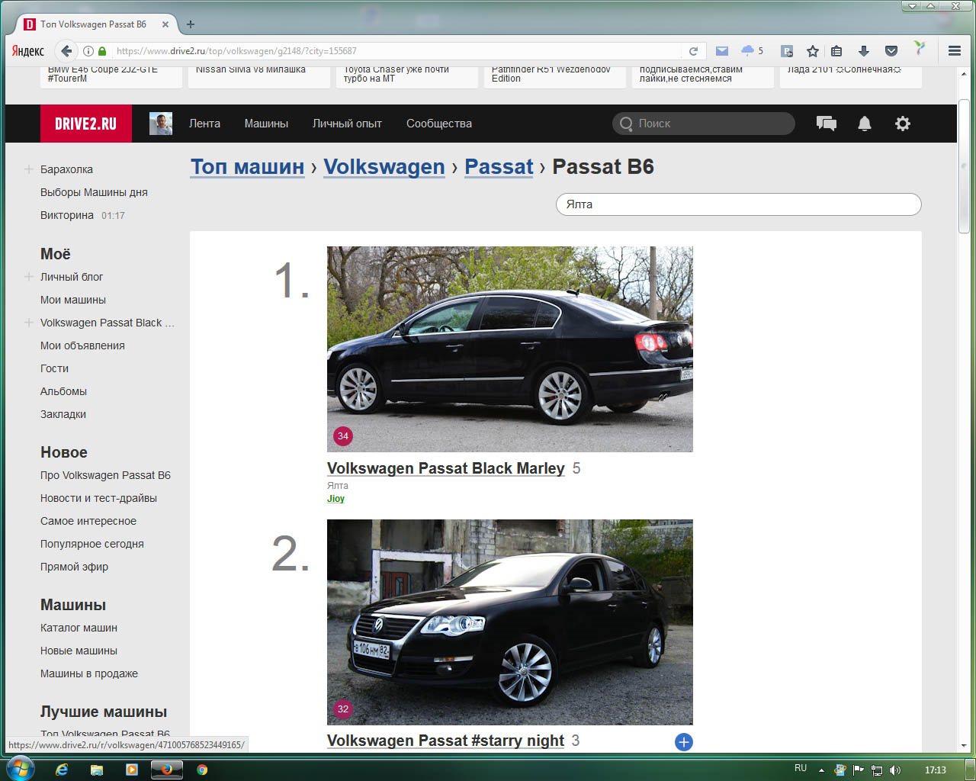Open the black Passat rank 2 photo
The height and width of the screenshot is (781, 976).
[510, 622]
